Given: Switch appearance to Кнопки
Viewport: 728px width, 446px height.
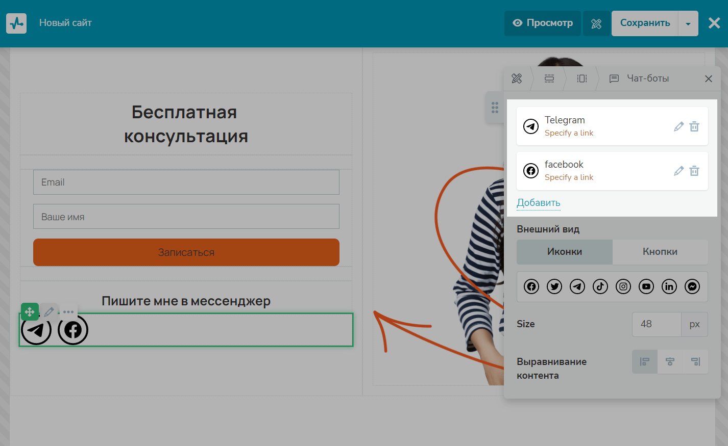Looking at the screenshot, I should coord(660,252).
